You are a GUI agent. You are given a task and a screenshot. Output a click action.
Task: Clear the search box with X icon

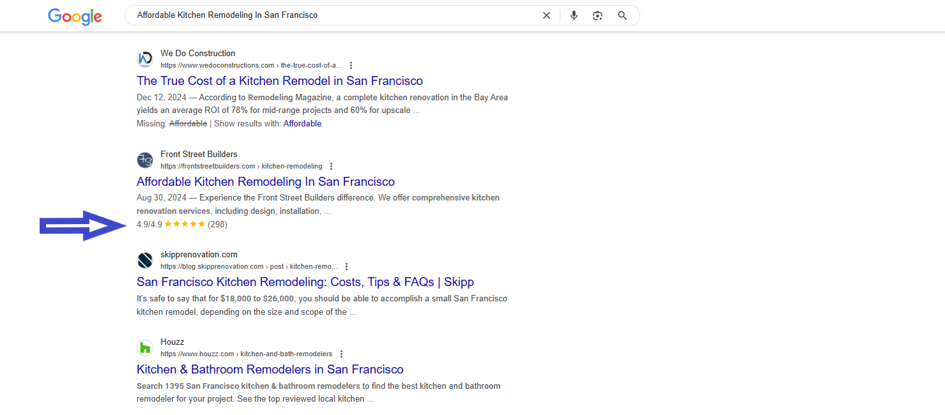[546, 15]
